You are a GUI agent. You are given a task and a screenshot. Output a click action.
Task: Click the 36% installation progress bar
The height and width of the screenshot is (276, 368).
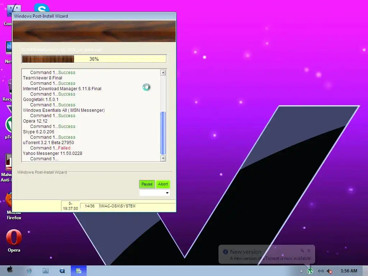[94, 59]
